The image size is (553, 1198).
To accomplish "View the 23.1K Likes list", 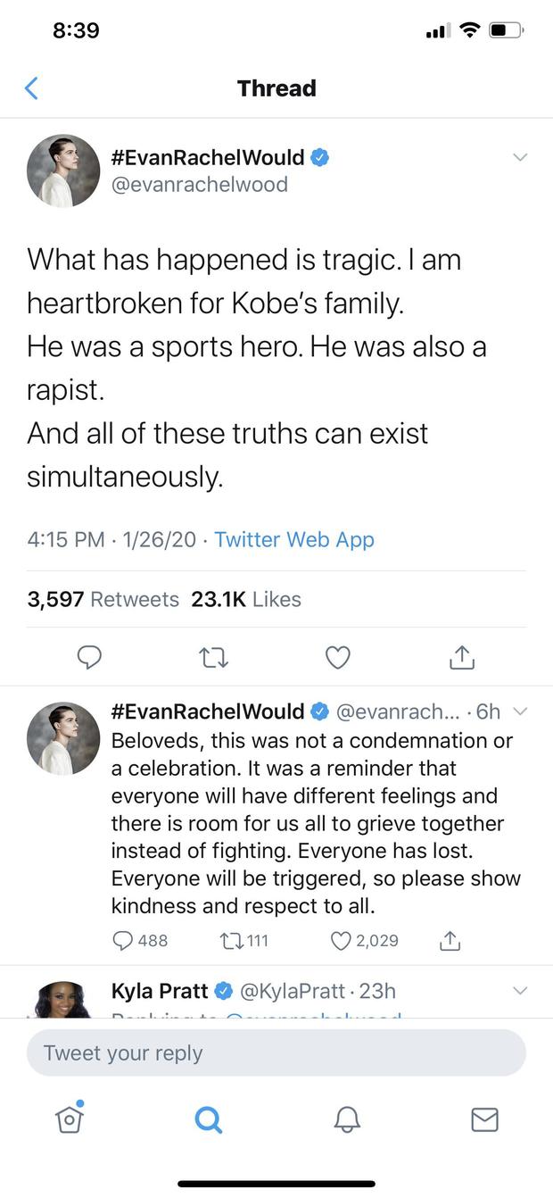I will click(246, 600).
